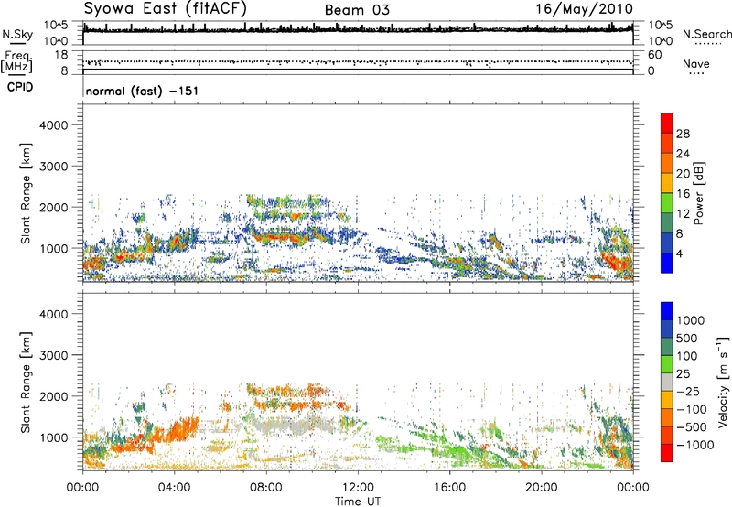Click the '12:00' time tick label
This screenshot has width=732, height=507.
point(358,488)
